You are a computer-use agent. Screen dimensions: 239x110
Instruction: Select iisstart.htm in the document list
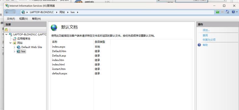[59, 69]
